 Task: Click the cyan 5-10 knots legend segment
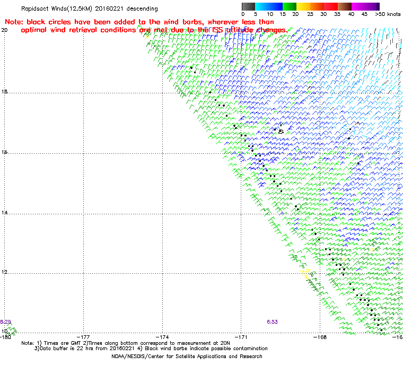tap(261, 6)
